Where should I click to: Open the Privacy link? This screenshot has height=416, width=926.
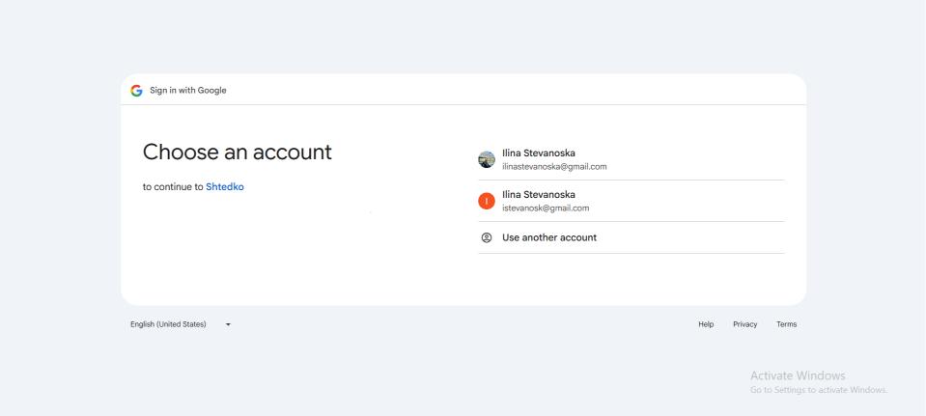click(x=744, y=324)
